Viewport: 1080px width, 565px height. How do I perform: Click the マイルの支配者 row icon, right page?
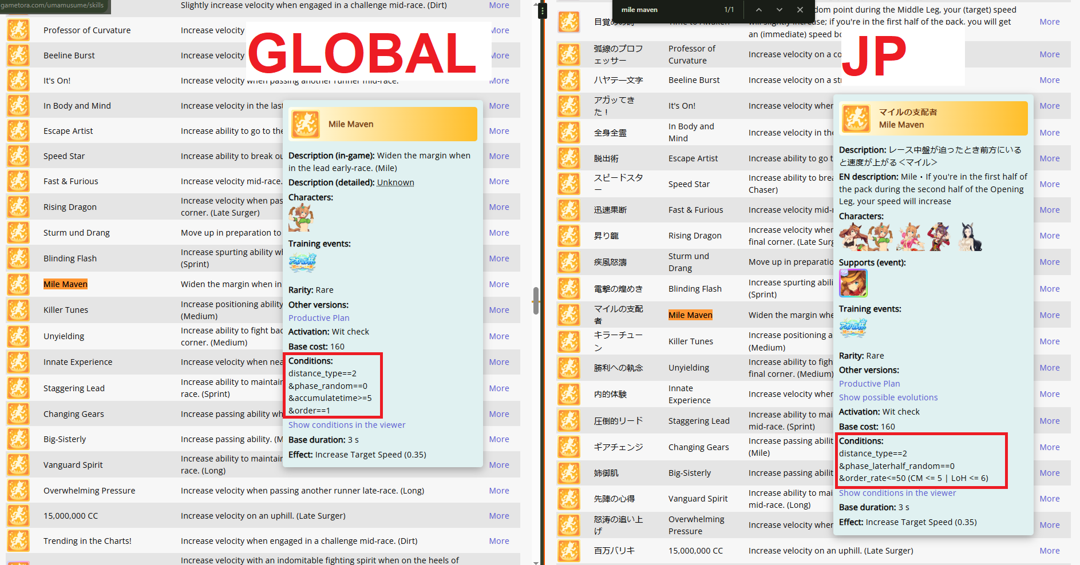[569, 315]
